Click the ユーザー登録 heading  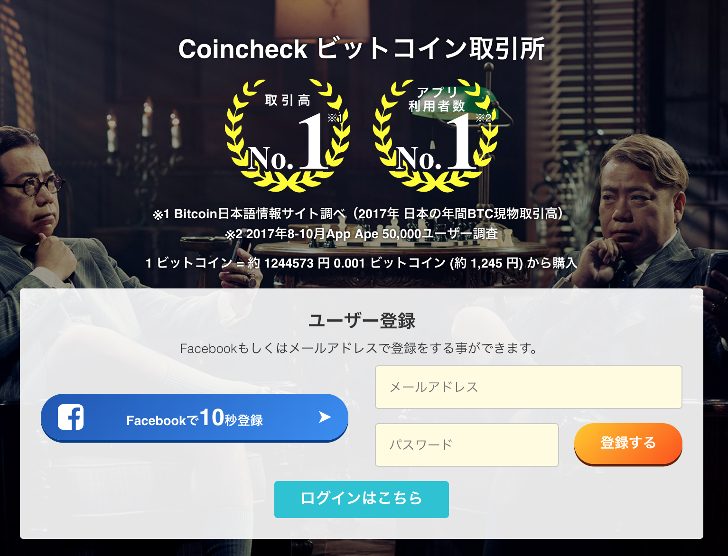coord(362,321)
